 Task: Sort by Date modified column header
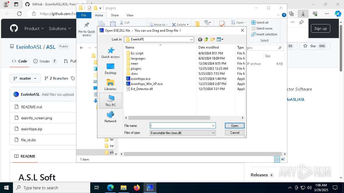click(x=216, y=47)
